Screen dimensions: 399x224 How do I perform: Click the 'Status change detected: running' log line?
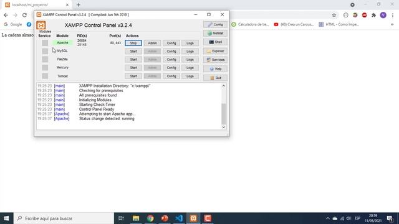107,119
